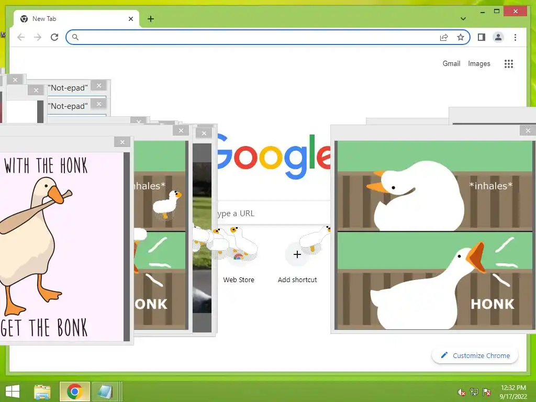Click the Customize Chrome button
536x402 pixels.
pos(475,355)
